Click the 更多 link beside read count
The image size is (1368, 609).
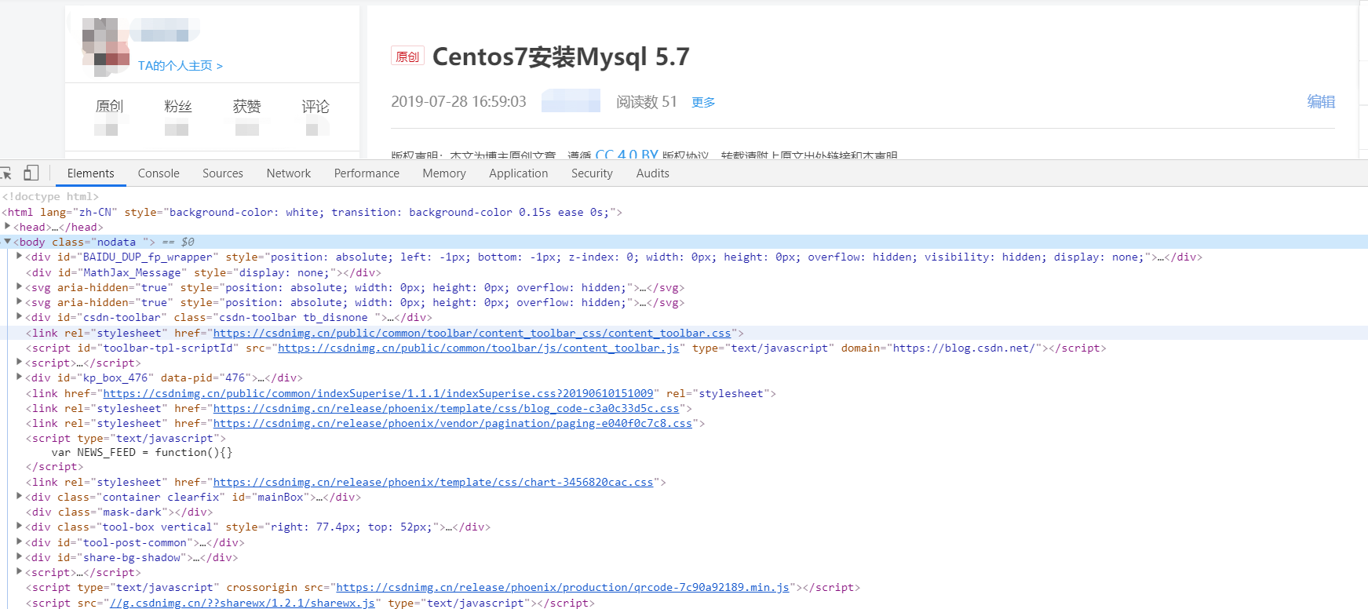[x=703, y=102]
